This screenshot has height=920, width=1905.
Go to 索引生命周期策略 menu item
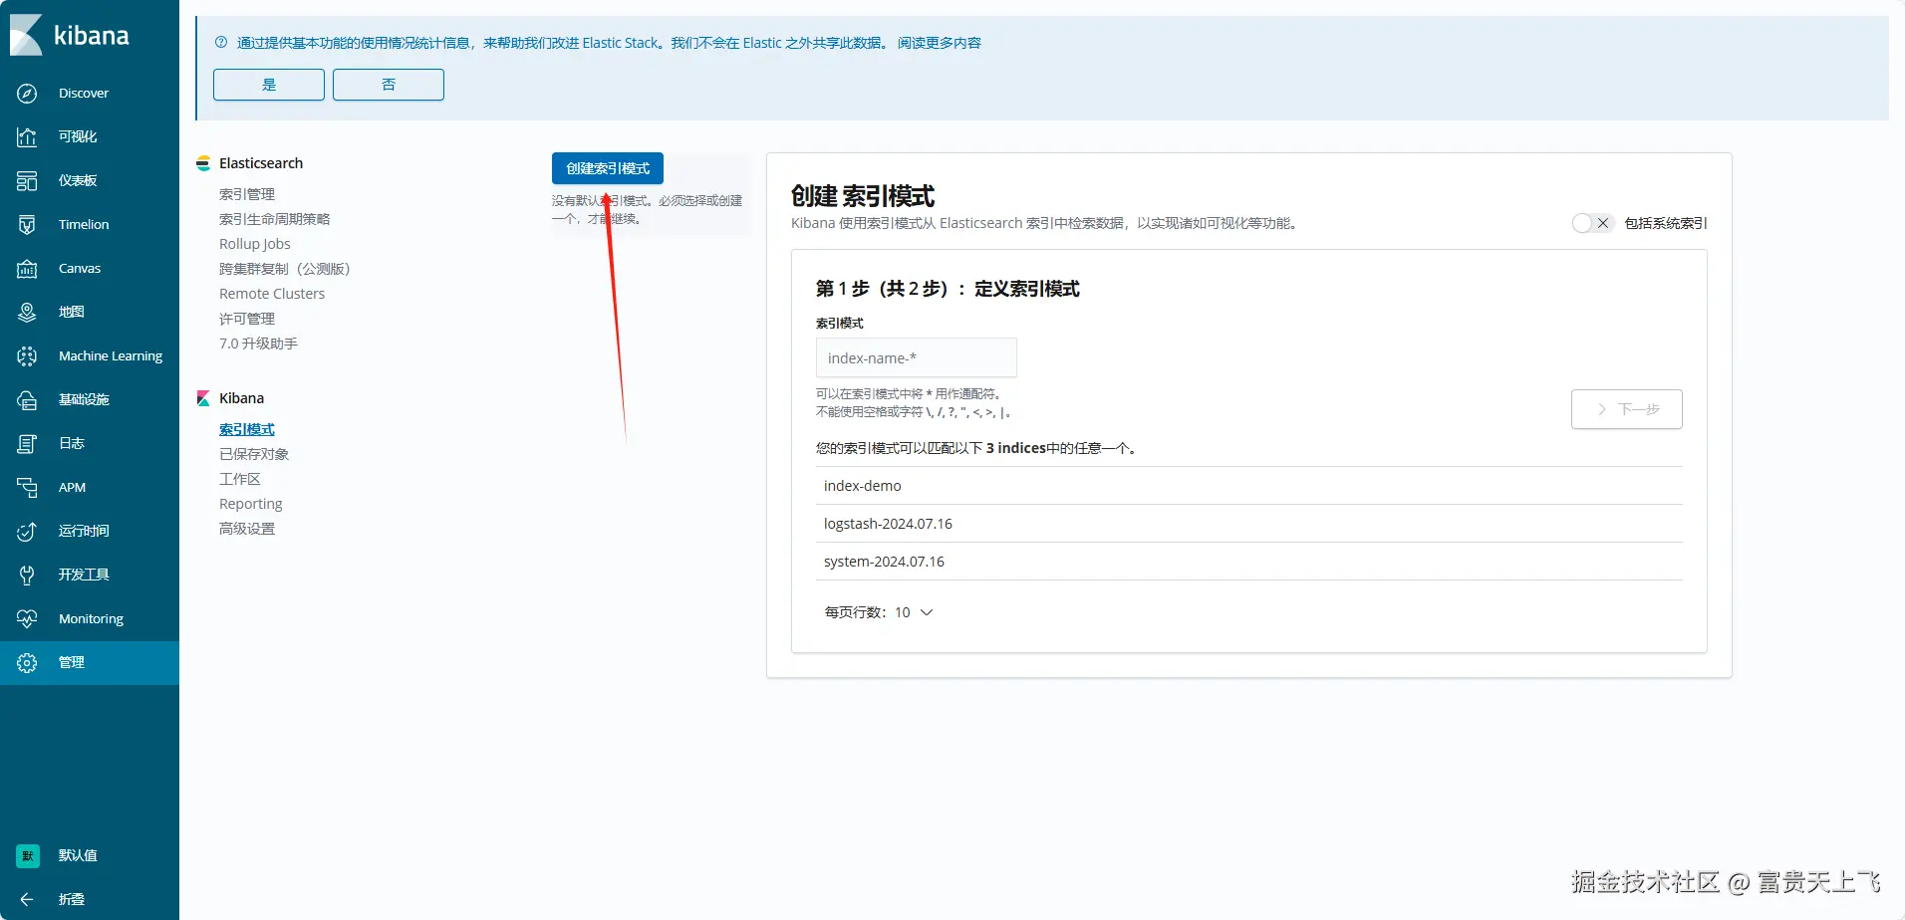click(x=274, y=219)
